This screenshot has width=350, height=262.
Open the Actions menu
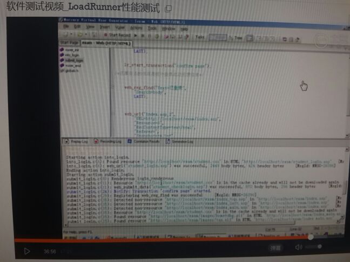[x=136, y=28]
